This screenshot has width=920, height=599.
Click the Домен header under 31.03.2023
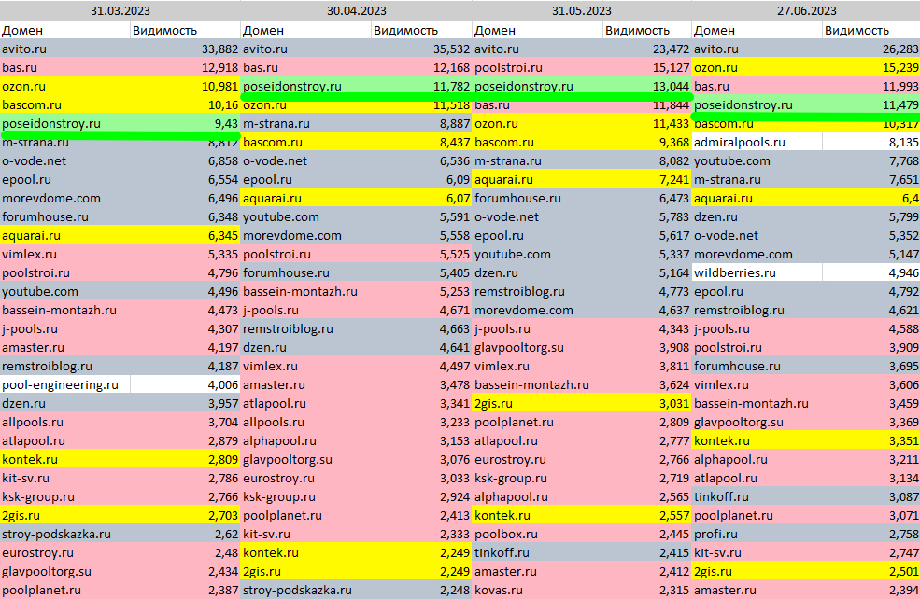[65, 30]
